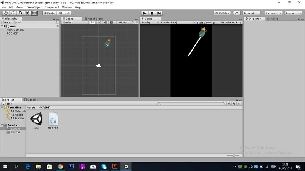This screenshot has height=171, width=305.
Task: Toggle scene effects image icon
Action: point(111,22)
